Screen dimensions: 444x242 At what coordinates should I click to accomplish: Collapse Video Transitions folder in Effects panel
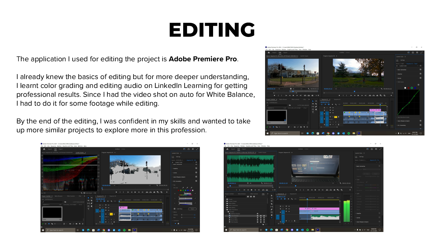click(x=225, y=210)
